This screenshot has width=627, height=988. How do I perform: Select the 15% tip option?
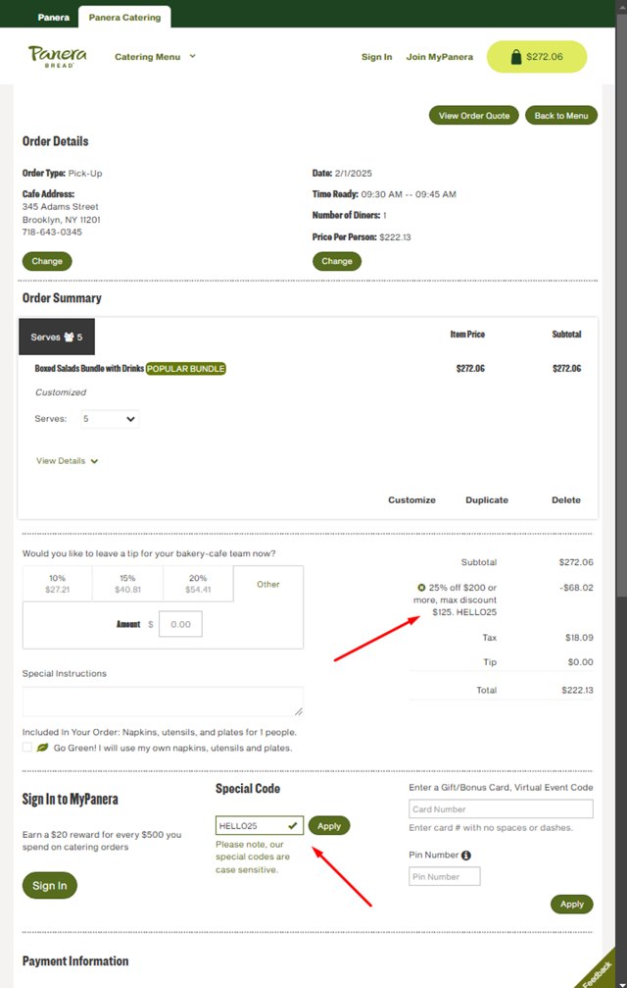[x=127, y=584]
